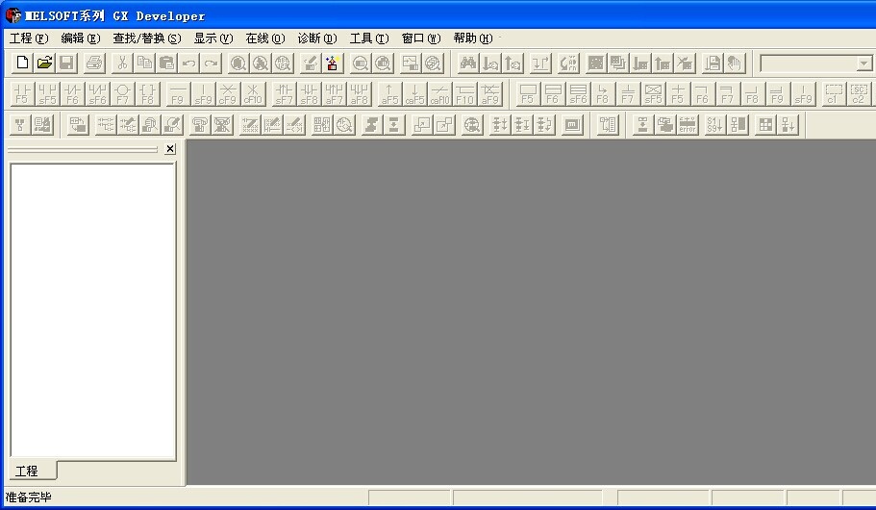
Task: Click the error check toolbar icon
Action: tap(688, 124)
